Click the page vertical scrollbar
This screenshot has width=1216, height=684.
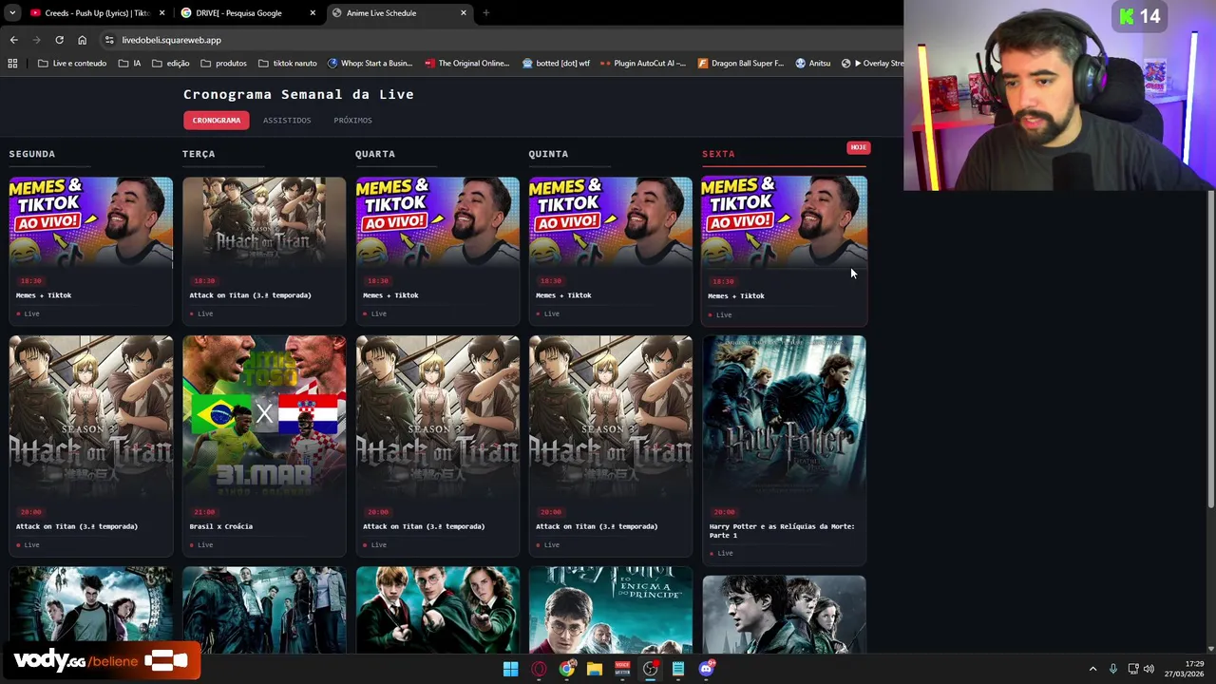(x=1209, y=351)
